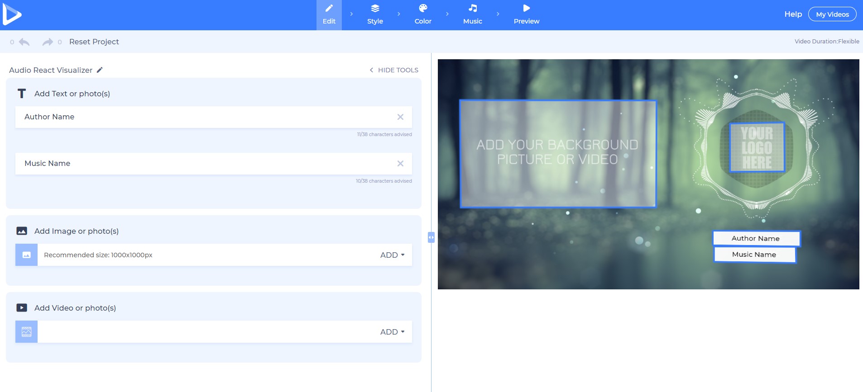Open the video ADD dropdown
Viewport: 863px width, 392px height.
(392, 332)
